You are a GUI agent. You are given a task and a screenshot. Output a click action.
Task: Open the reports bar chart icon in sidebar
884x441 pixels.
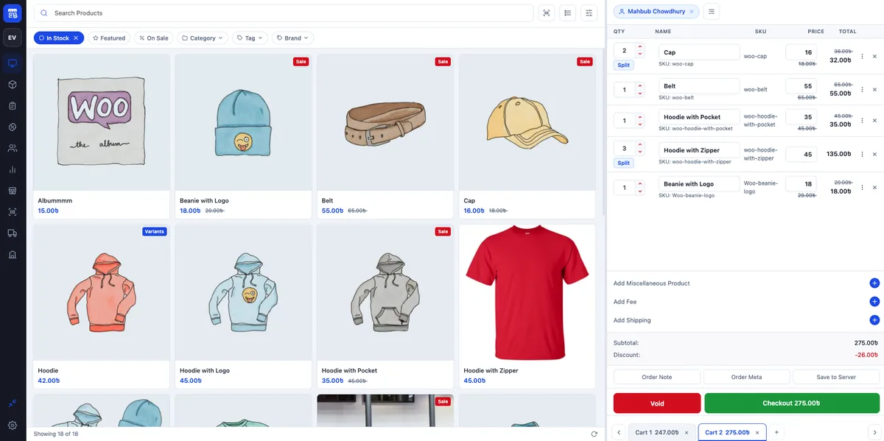13,169
